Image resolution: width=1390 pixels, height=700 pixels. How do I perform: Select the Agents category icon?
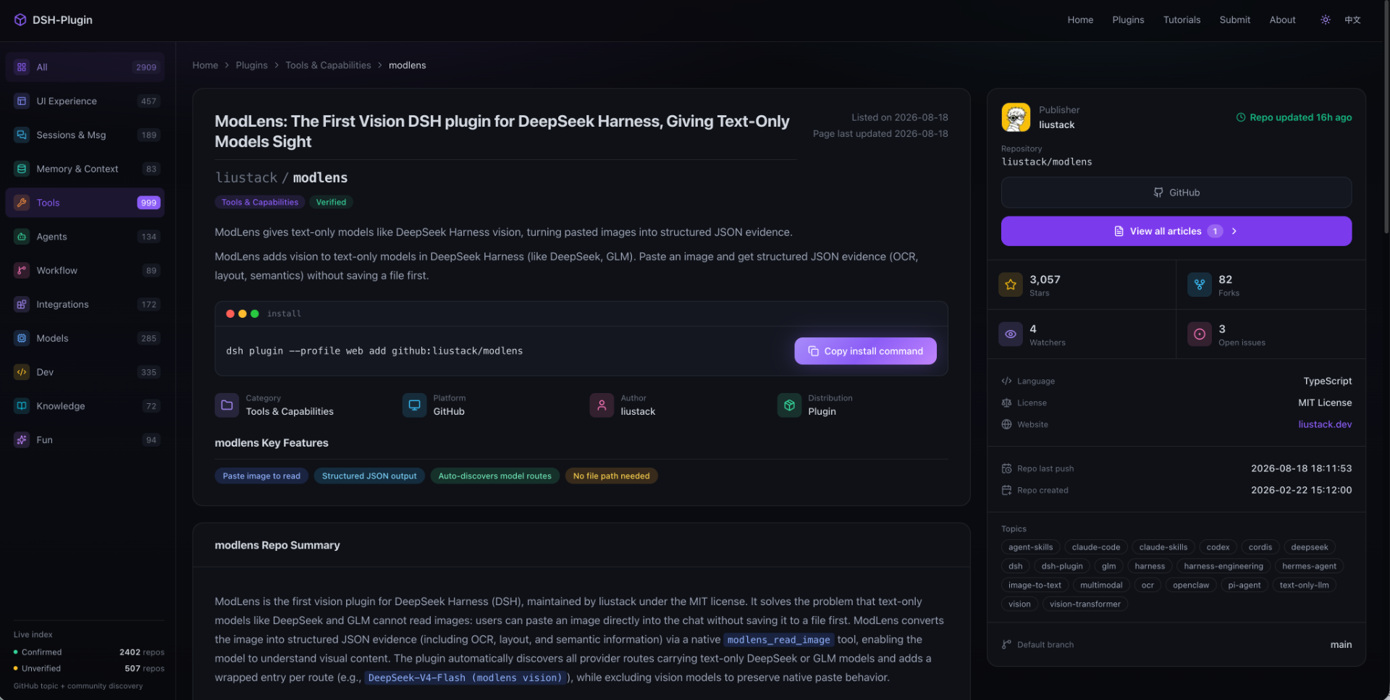(x=22, y=237)
